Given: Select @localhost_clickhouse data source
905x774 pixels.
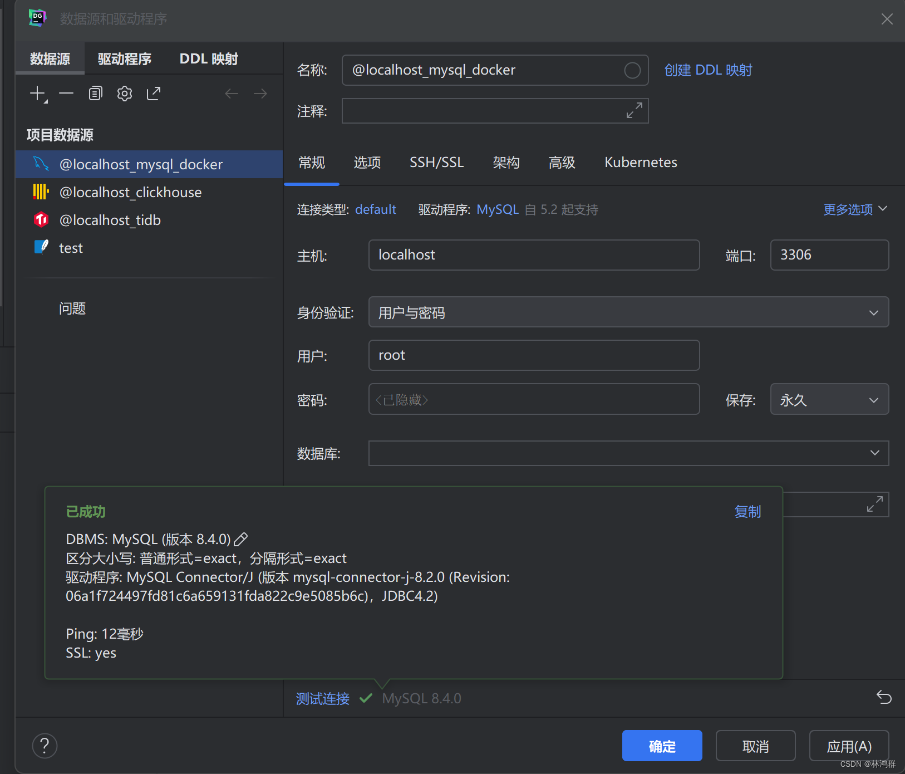Looking at the screenshot, I should click(x=149, y=192).
